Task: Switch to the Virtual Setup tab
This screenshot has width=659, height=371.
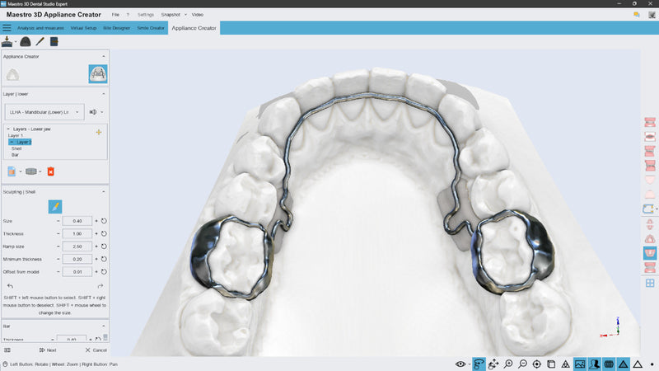Action: 86,28
